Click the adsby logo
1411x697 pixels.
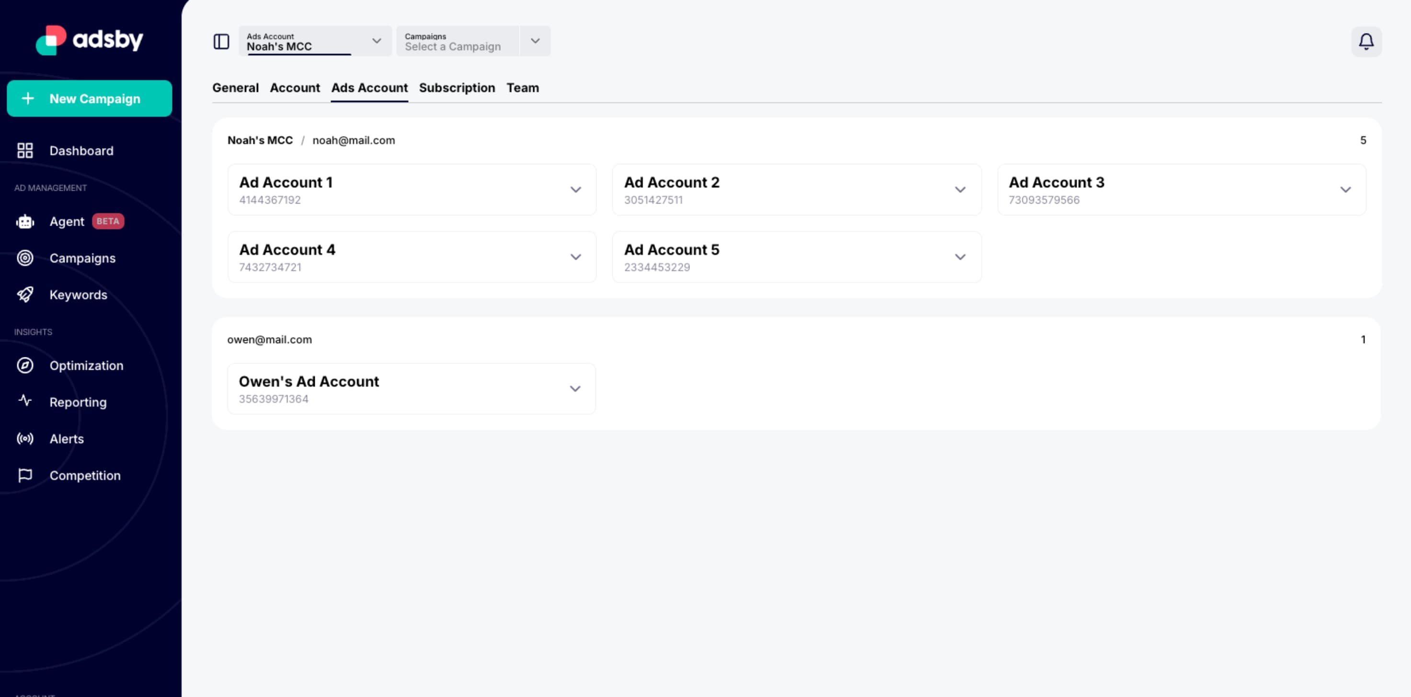(89, 39)
